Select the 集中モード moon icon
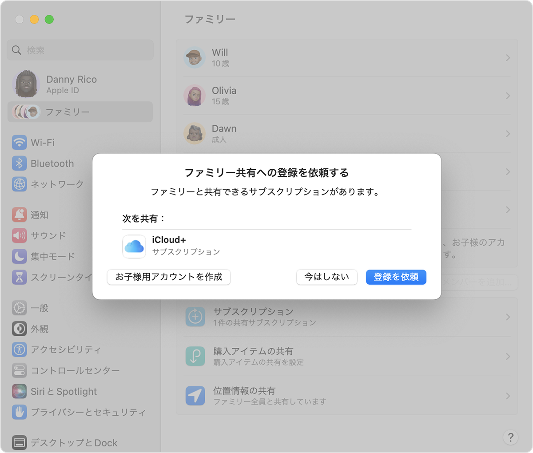533x453 pixels. [x=19, y=256]
